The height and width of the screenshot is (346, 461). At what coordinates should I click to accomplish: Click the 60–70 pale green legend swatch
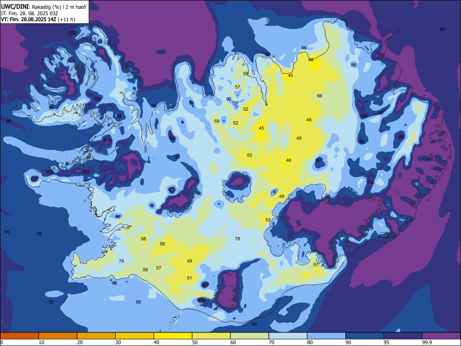249,336
